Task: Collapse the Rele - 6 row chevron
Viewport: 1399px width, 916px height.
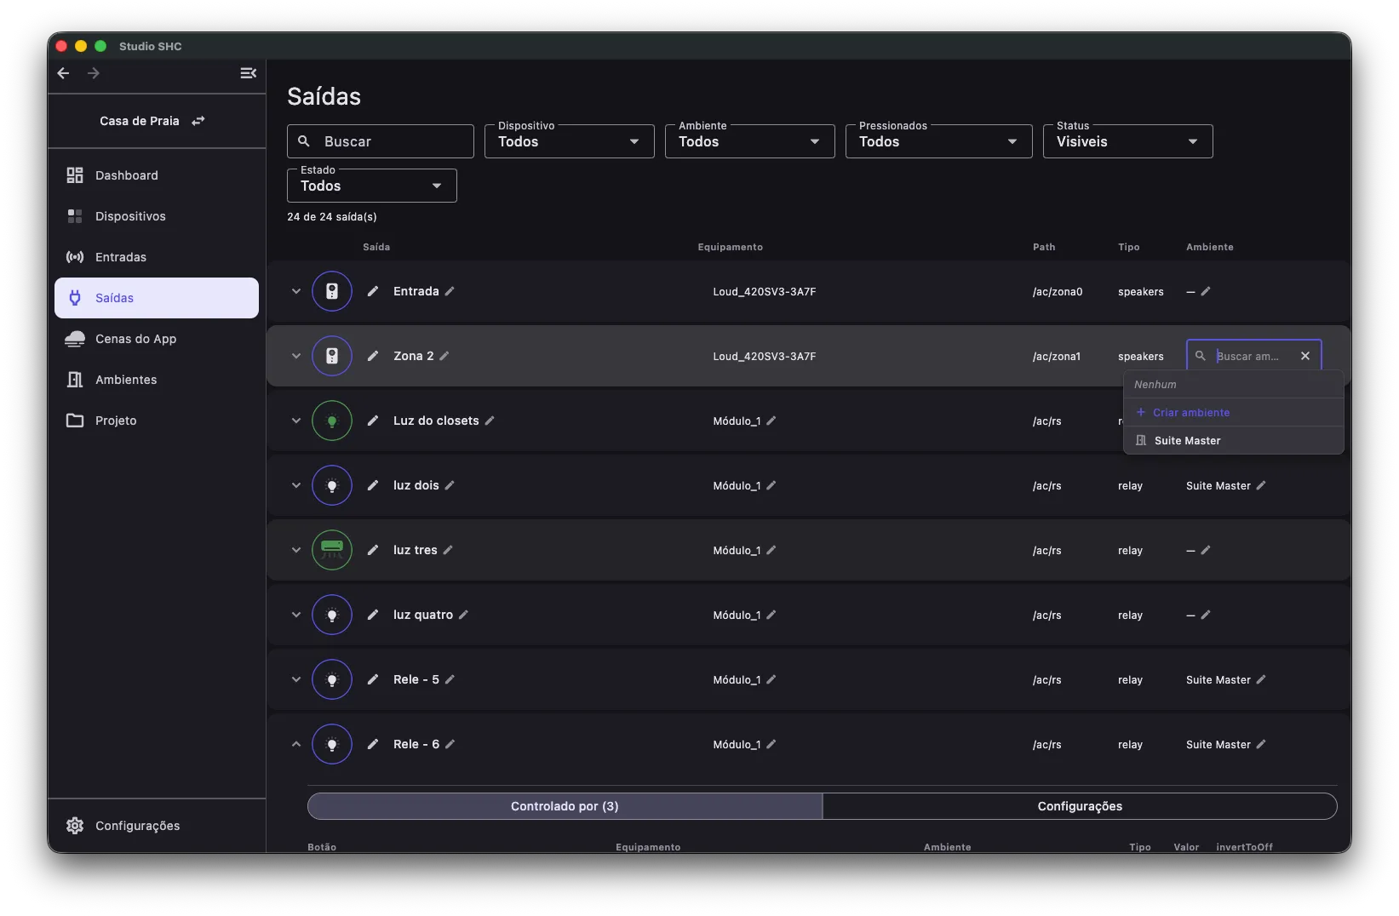Action: 296,744
